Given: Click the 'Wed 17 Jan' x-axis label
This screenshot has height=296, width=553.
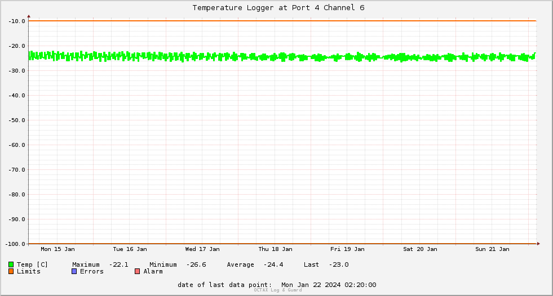Looking at the screenshot, I should tap(202, 249).
